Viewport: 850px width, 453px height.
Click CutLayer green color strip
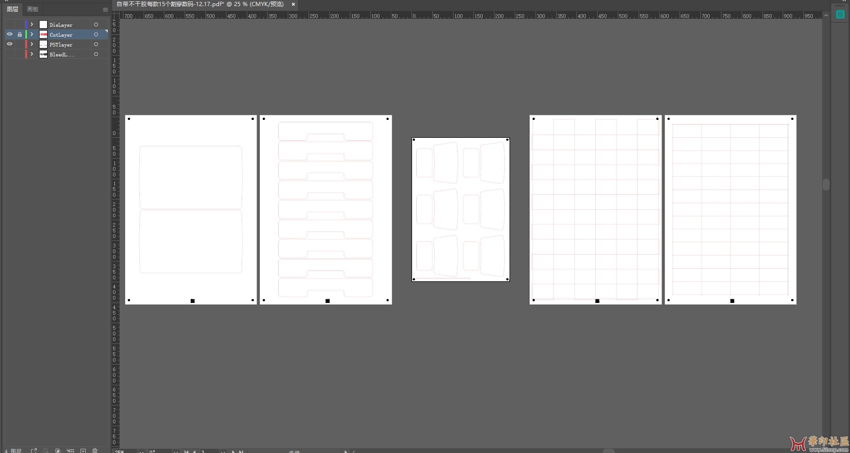(26, 34)
